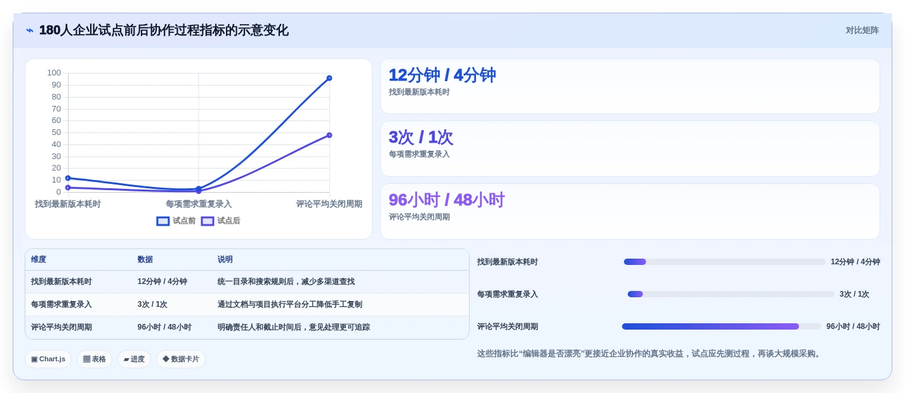Click the 试点后 data point at value 48
The width and height of the screenshot is (905, 393).
(329, 135)
